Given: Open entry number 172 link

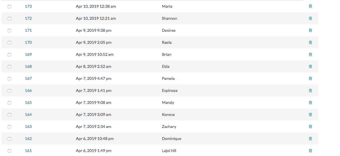Looking at the screenshot, I should tap(28, 19).
